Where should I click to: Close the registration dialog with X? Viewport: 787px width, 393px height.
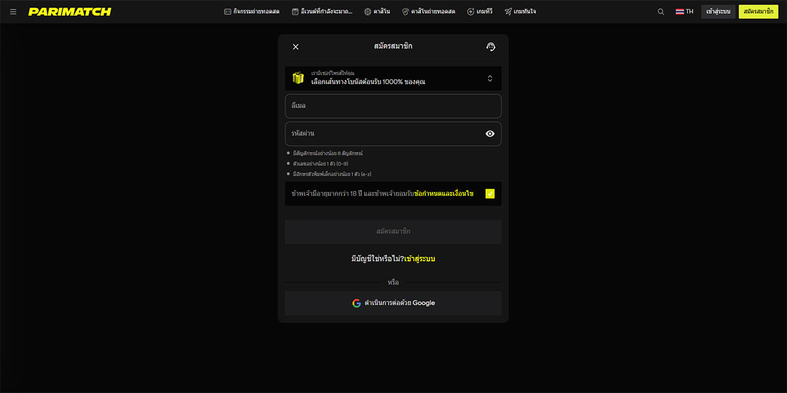pyautogui.click(x=296, y=47)
